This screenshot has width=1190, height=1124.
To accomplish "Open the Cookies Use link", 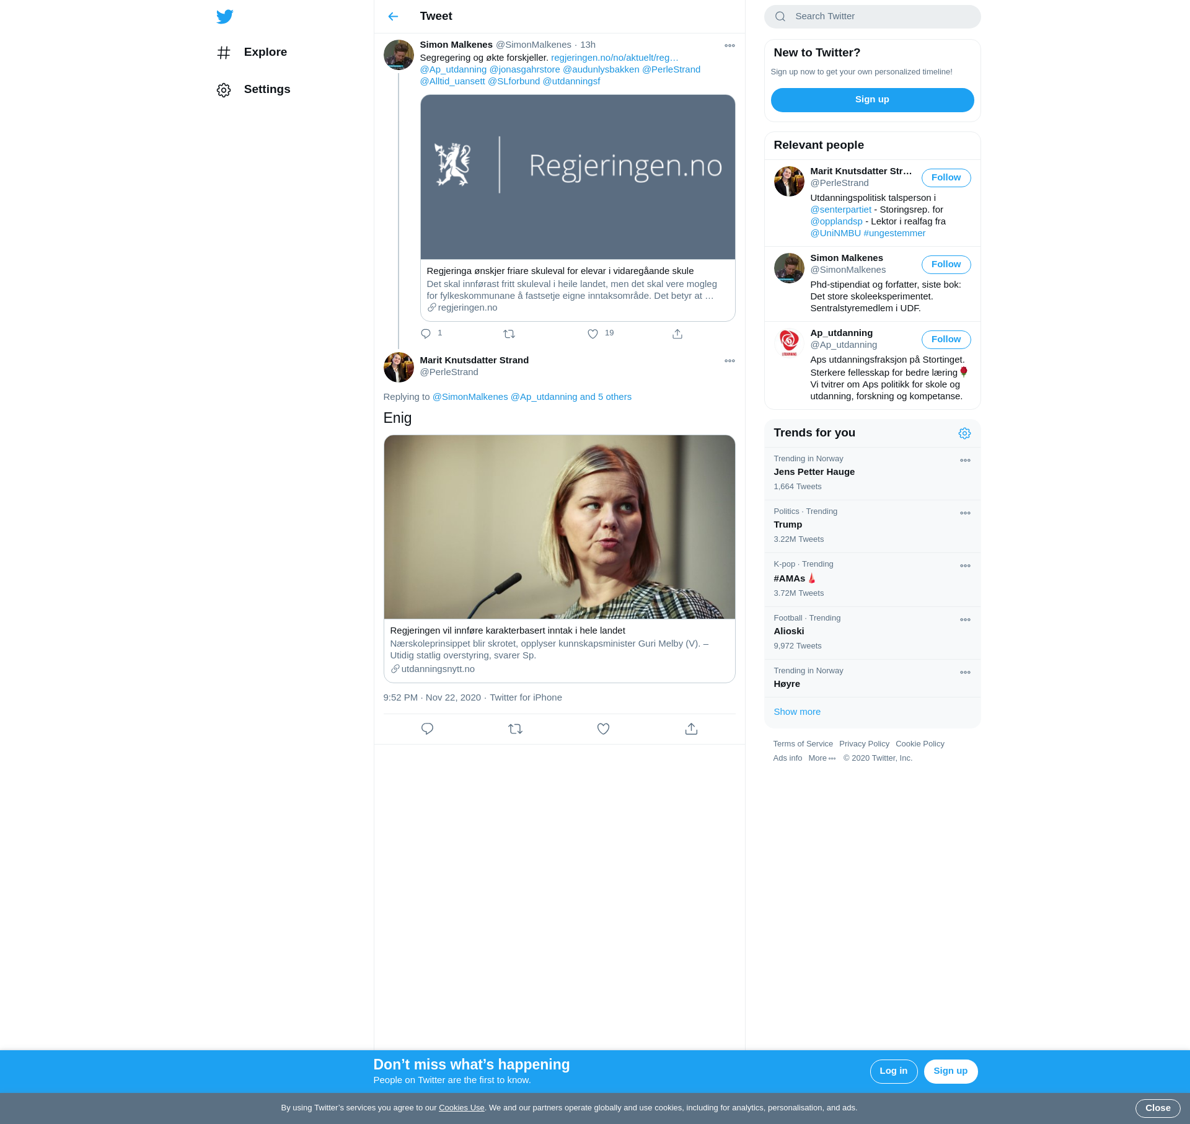I will pos(461,1108).
